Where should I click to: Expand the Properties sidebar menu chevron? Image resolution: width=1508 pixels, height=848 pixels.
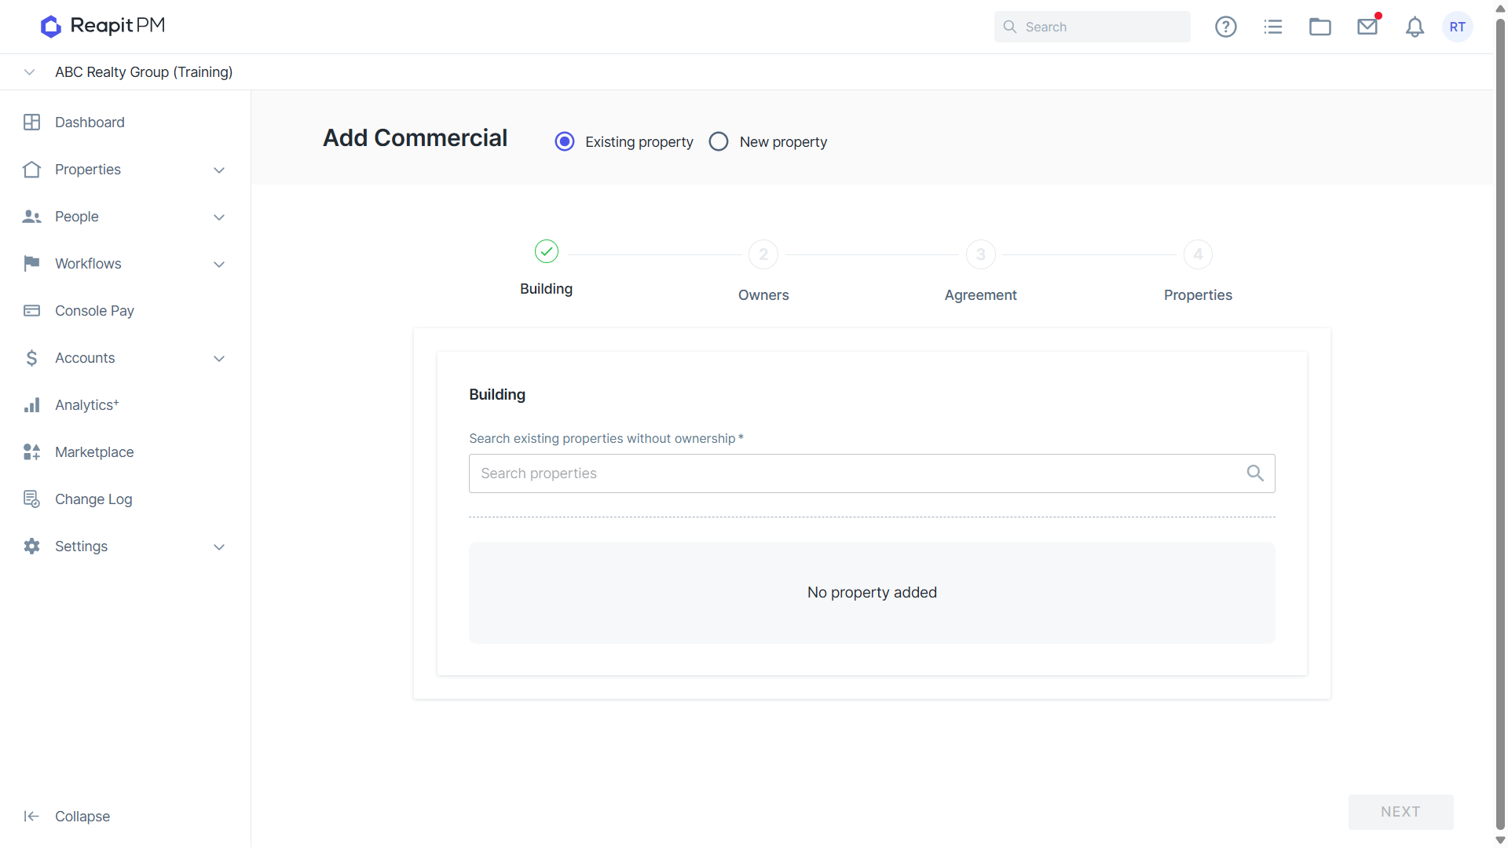coord(219,170)
